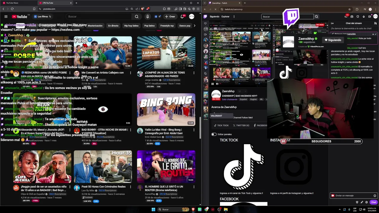The image size is (379, 213).
Task: Select the Masterización filter chip
Action: coord(95,26)
